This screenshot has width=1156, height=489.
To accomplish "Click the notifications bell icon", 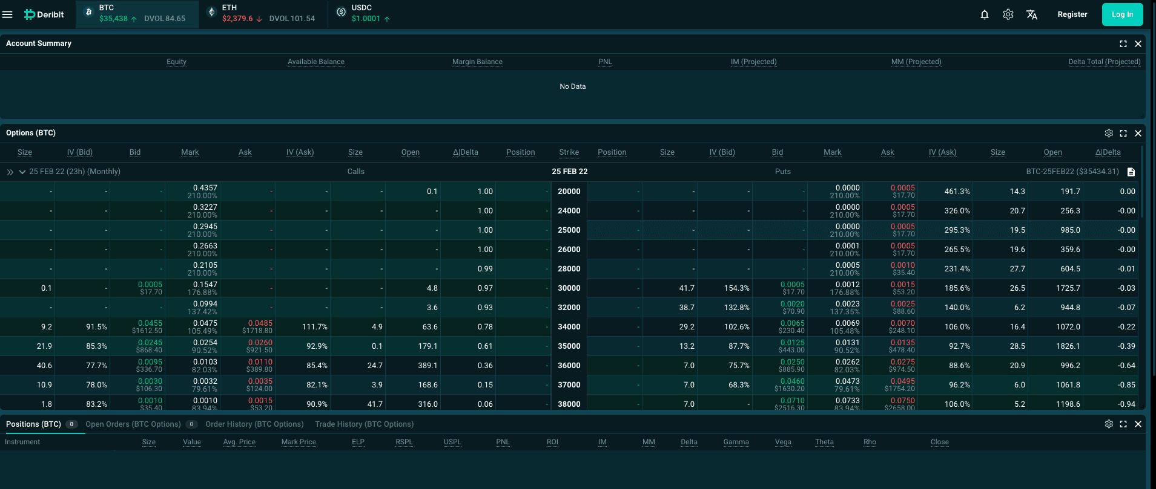I will pyautogui.click(x=985, y=15).
